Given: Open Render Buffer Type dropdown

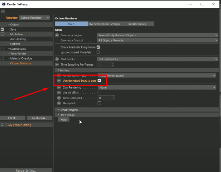Looking at the screenshot, I should click(x=157, y=76).
